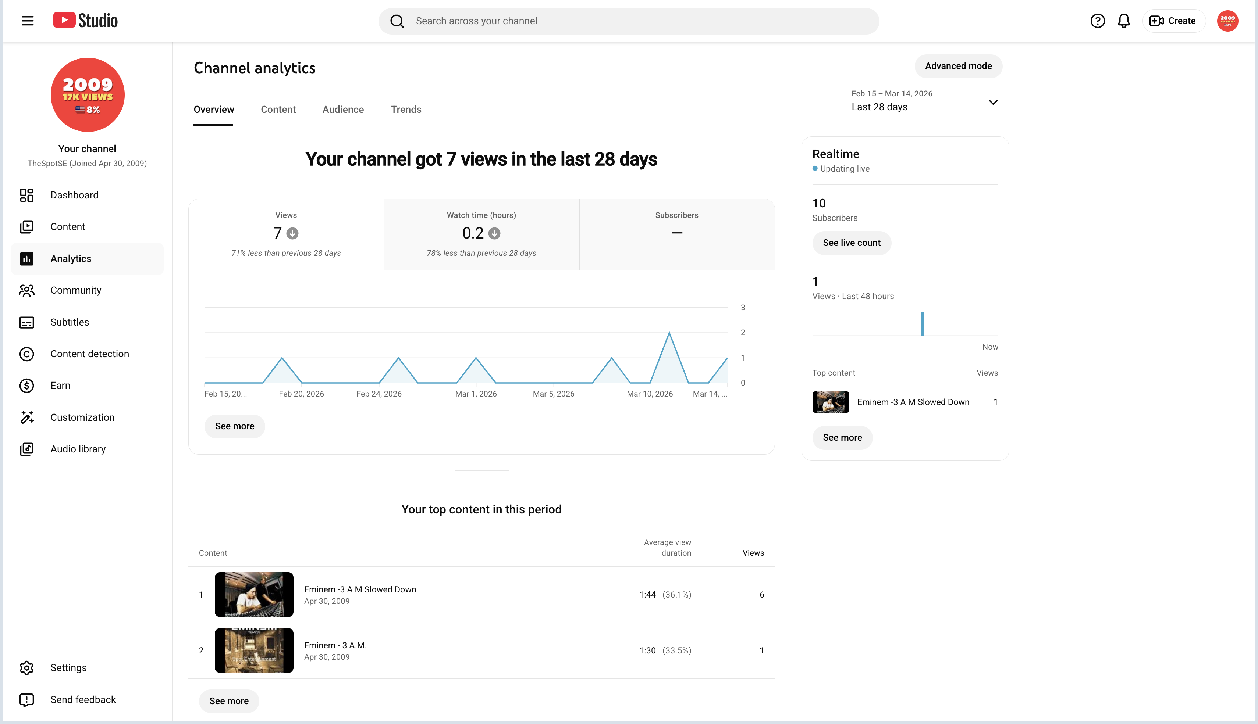Click the Advanced mode button
This screenshot has height=724, width=1258.
[x=959, y=66]
